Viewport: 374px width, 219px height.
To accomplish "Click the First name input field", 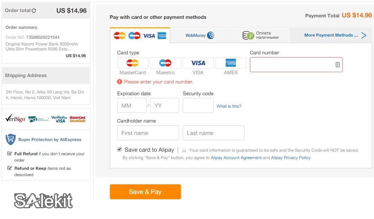I will [148, 133].
